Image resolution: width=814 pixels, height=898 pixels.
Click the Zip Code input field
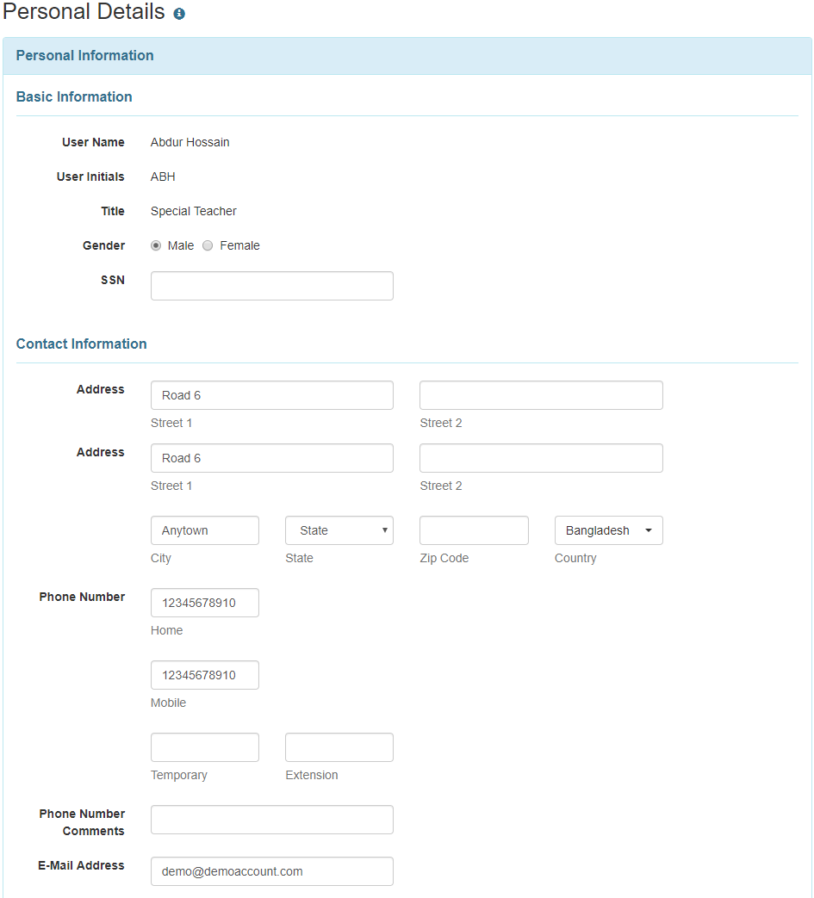click(x=475, y=530)
